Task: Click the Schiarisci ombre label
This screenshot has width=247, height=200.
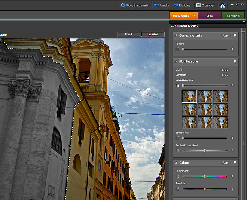Action: [185, 80]
